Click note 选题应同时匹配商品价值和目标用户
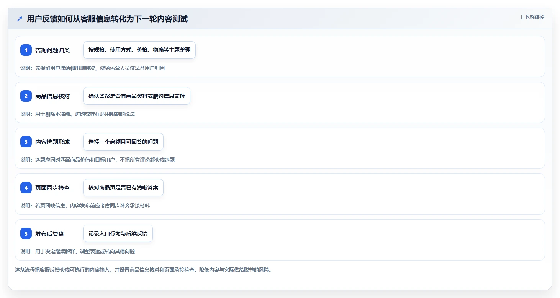Image resolution: width=560 pixels, height=298 pixels. click(75, 160)
